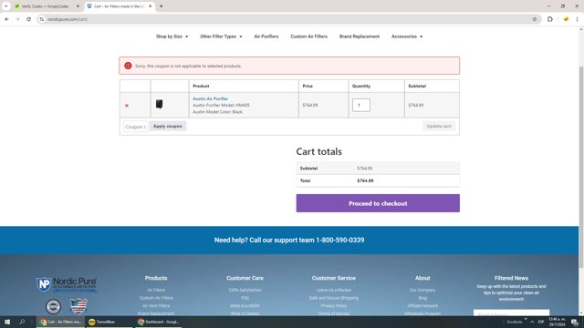Screen dimensions: 584x328
Task: Open the browser extensions puzzle icon
Action: [549, 19]
